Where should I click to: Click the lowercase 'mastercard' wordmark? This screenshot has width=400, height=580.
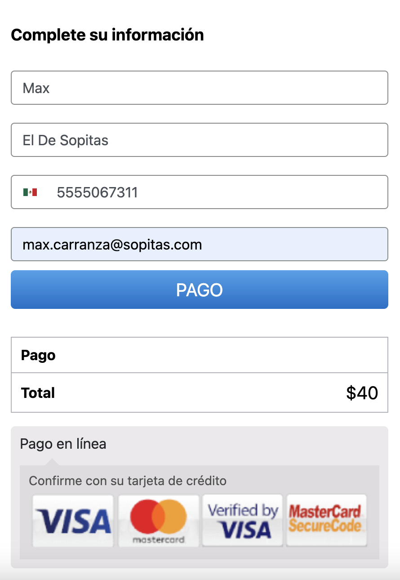158,540
